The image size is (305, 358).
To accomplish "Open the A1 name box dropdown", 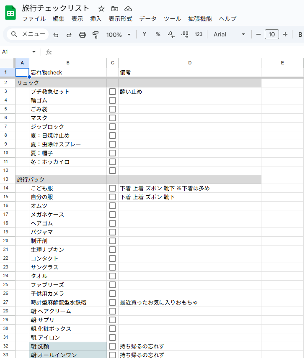I will [34, 52].
